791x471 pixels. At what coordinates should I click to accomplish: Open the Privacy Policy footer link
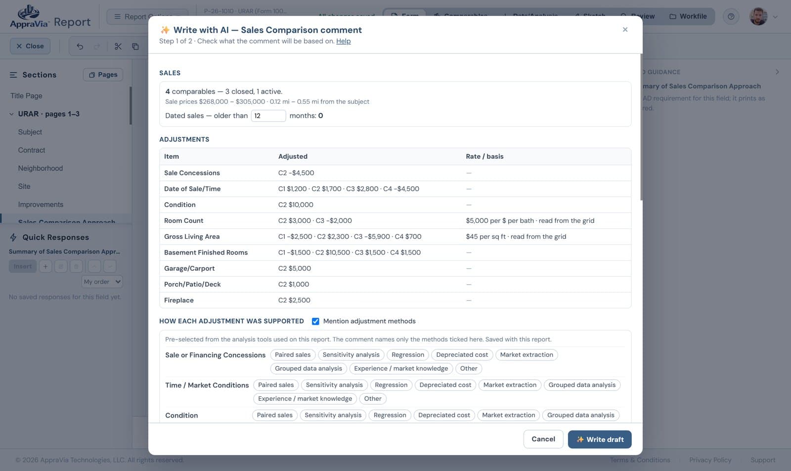click(x=710, y=460)
